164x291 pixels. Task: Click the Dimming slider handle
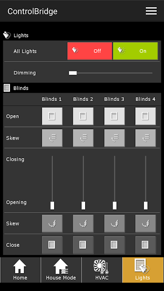73,73
